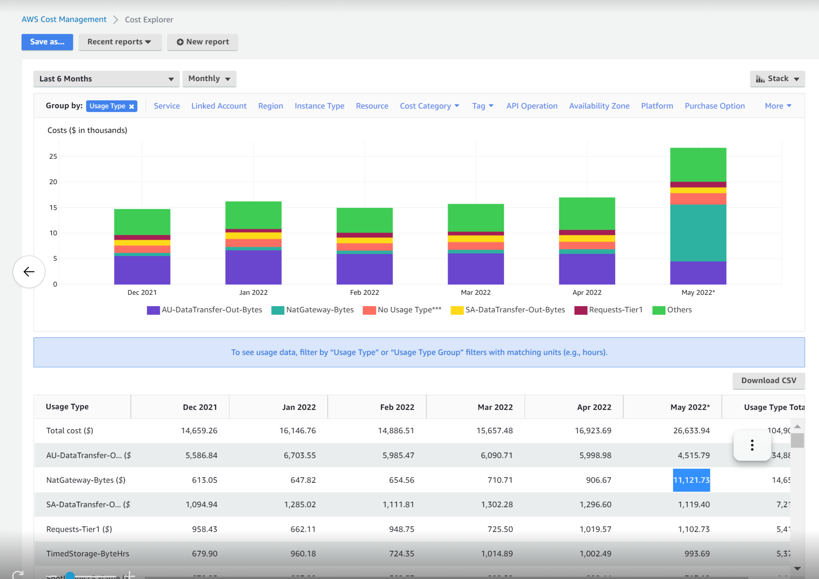
Task: Open the Last 6 Months date dropdown
Action: pos(106,79)
